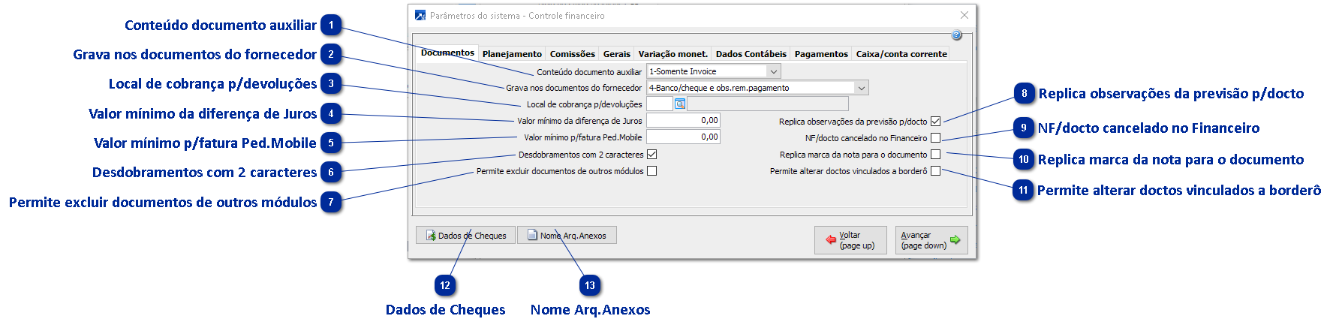Screen dimensions: 1333x331
Task: Open the Dados Contábeis tab
Action: (x=751, y=54)
